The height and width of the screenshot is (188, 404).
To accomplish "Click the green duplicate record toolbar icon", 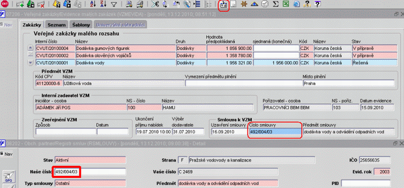I will pyautogui.click(x=30, y=4).
